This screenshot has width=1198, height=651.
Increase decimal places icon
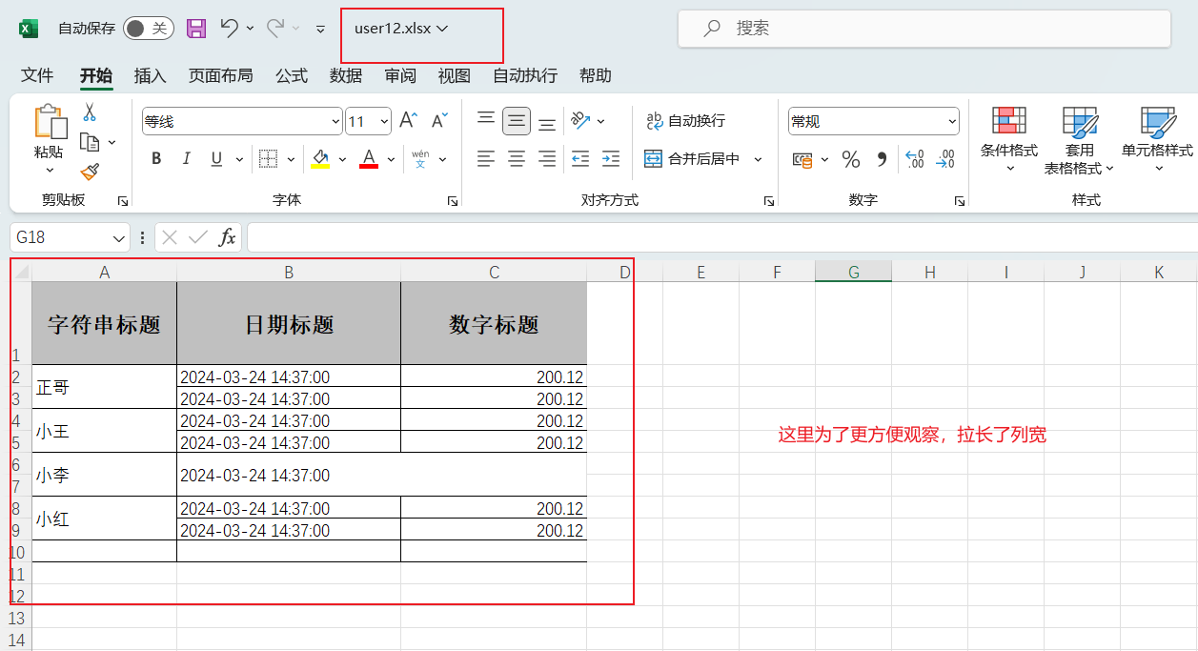coord(914,159)
